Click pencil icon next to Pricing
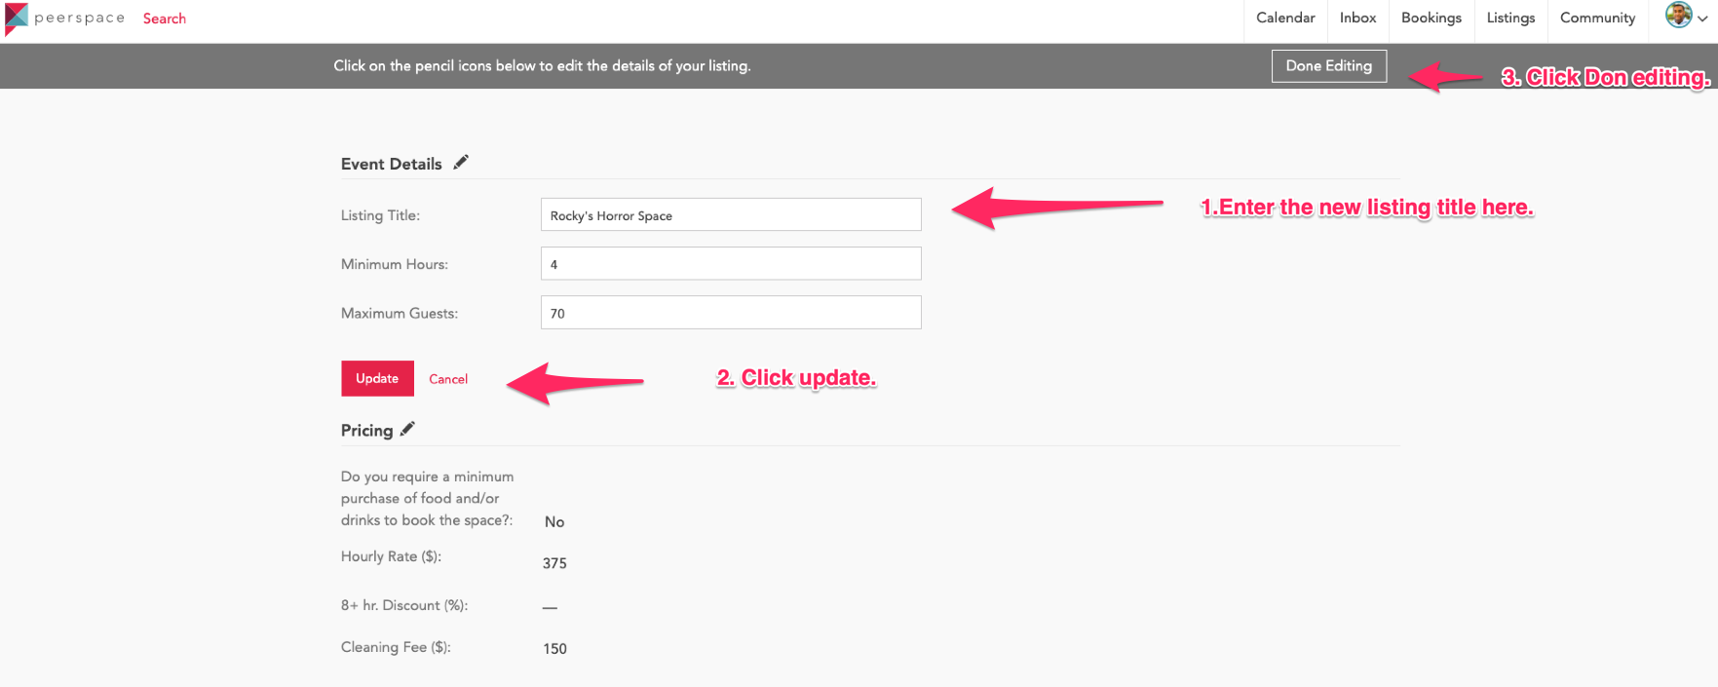1718x687 pixels. [x=407, y=429]
